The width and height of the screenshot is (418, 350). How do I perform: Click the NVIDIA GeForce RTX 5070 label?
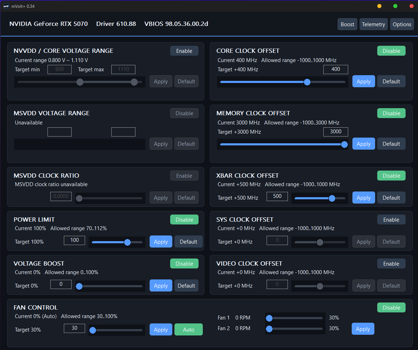pyautogui.click(x=49, y=24)
